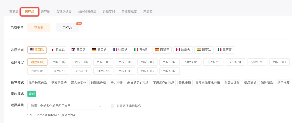
Task: Select month 2025-10
Action: pyautogui.click(x=257, y=62)
